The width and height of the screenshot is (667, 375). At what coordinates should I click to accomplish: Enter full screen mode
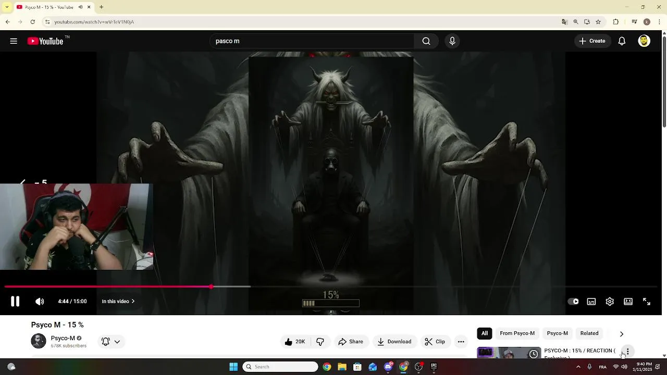[647, 302]
